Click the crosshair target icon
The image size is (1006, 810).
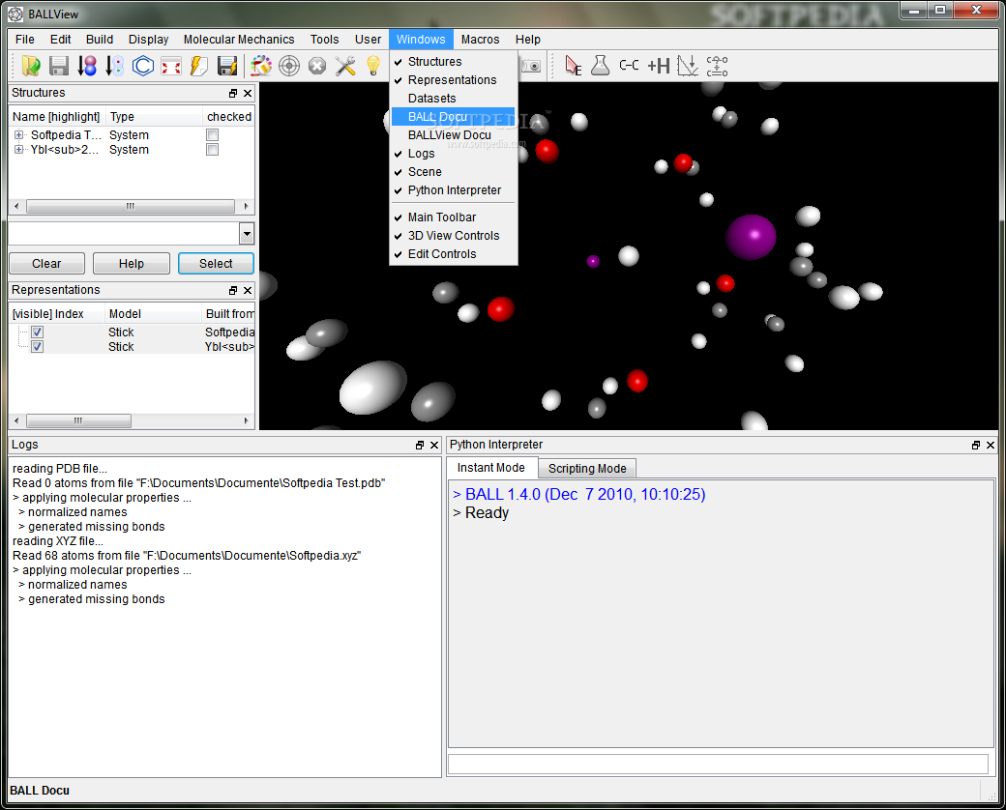[288, 66]
